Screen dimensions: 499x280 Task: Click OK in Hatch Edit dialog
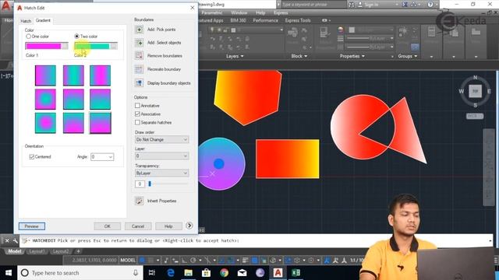(108, 226)
